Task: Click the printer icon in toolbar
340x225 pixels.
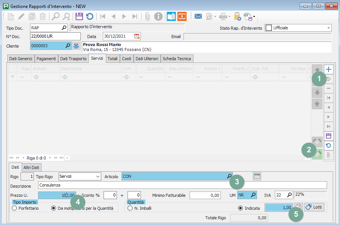Action: tap(223, 16)
